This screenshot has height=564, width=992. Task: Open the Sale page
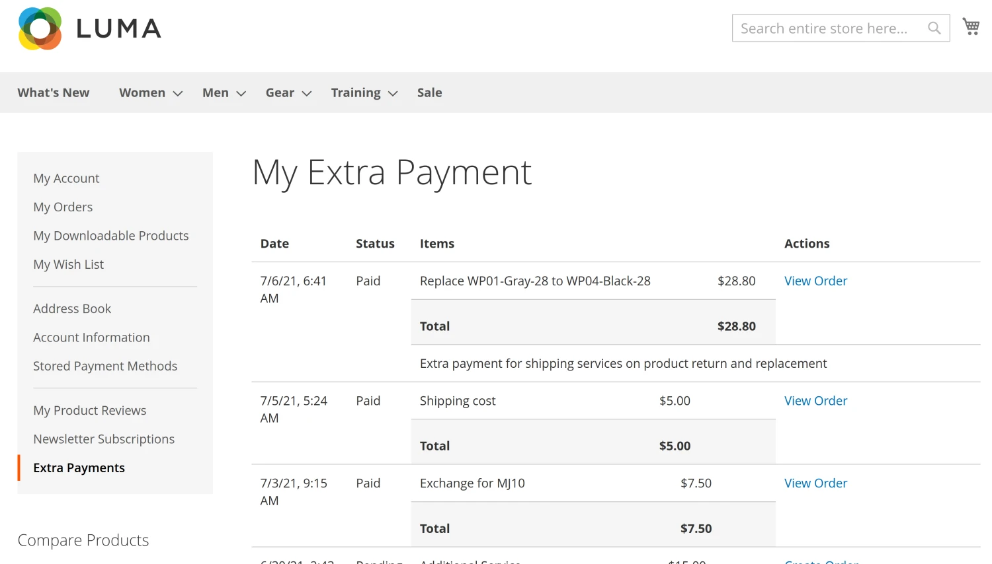(429, 92)
